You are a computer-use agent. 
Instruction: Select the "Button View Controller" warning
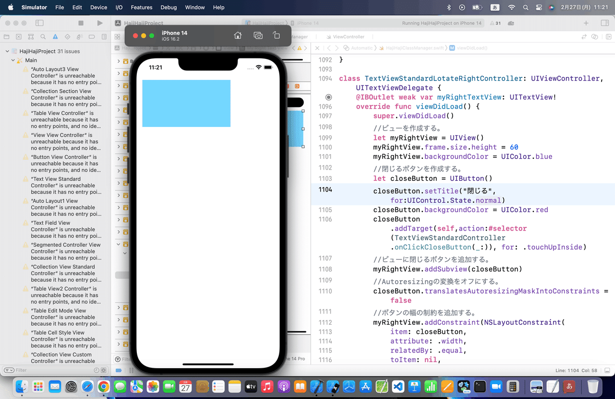[61, 164]
